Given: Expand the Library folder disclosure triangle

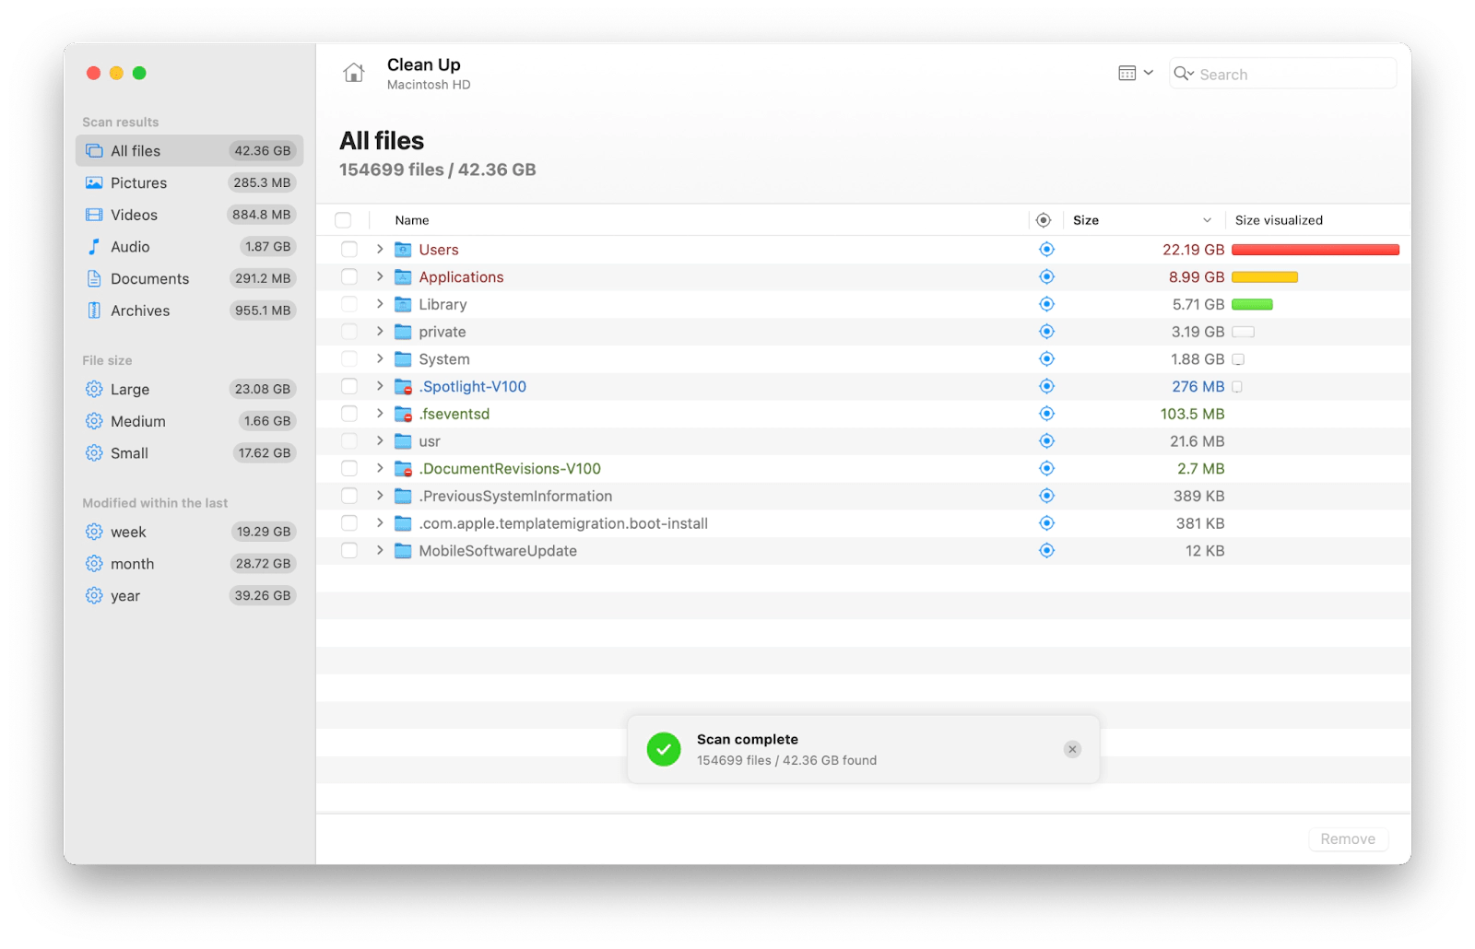Looking at the screenshot, I should point(379,304).
